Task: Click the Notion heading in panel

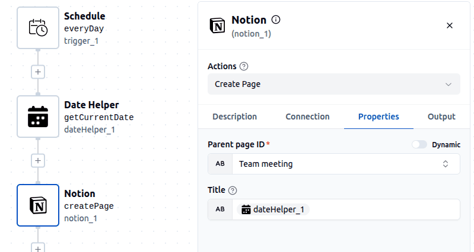Action: click(x=249, y=20)
